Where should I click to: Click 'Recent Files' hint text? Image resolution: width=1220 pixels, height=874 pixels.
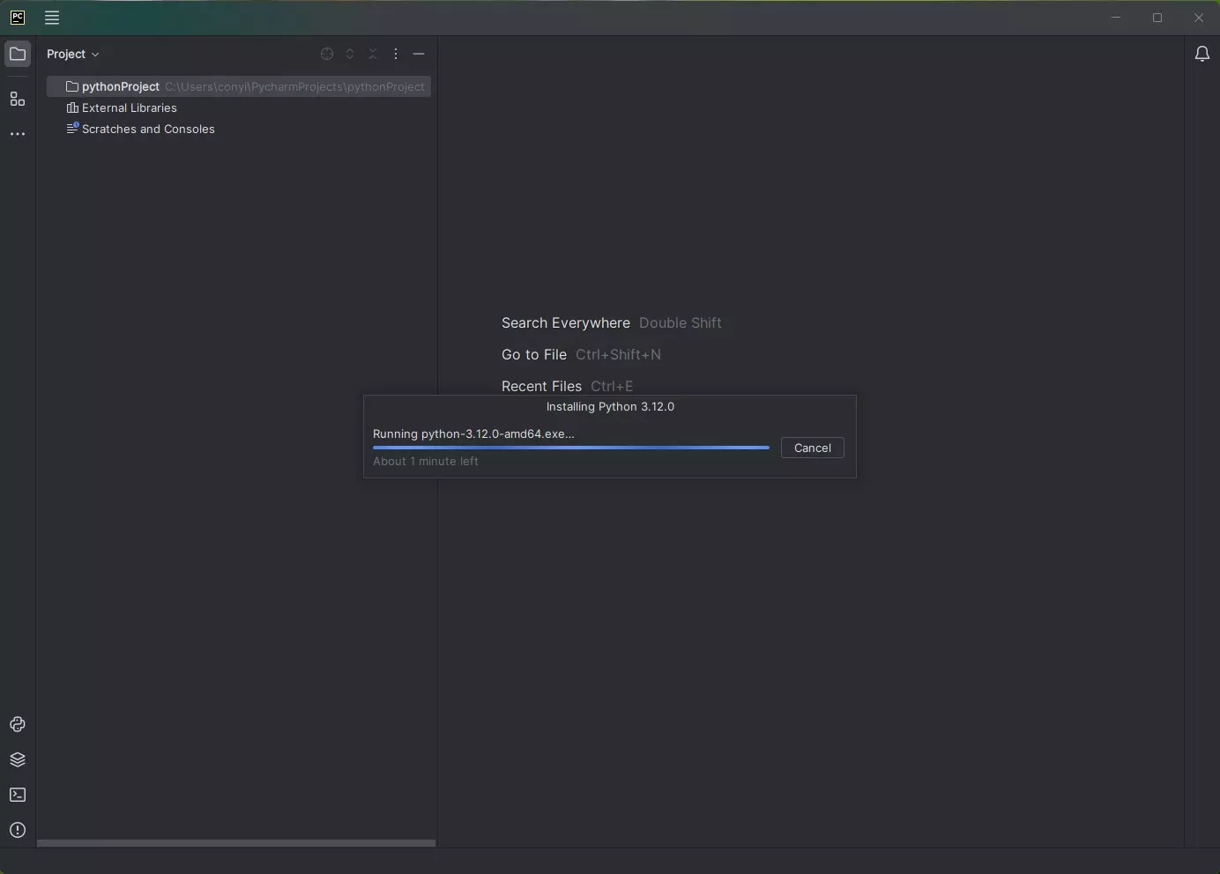point(541,386)
